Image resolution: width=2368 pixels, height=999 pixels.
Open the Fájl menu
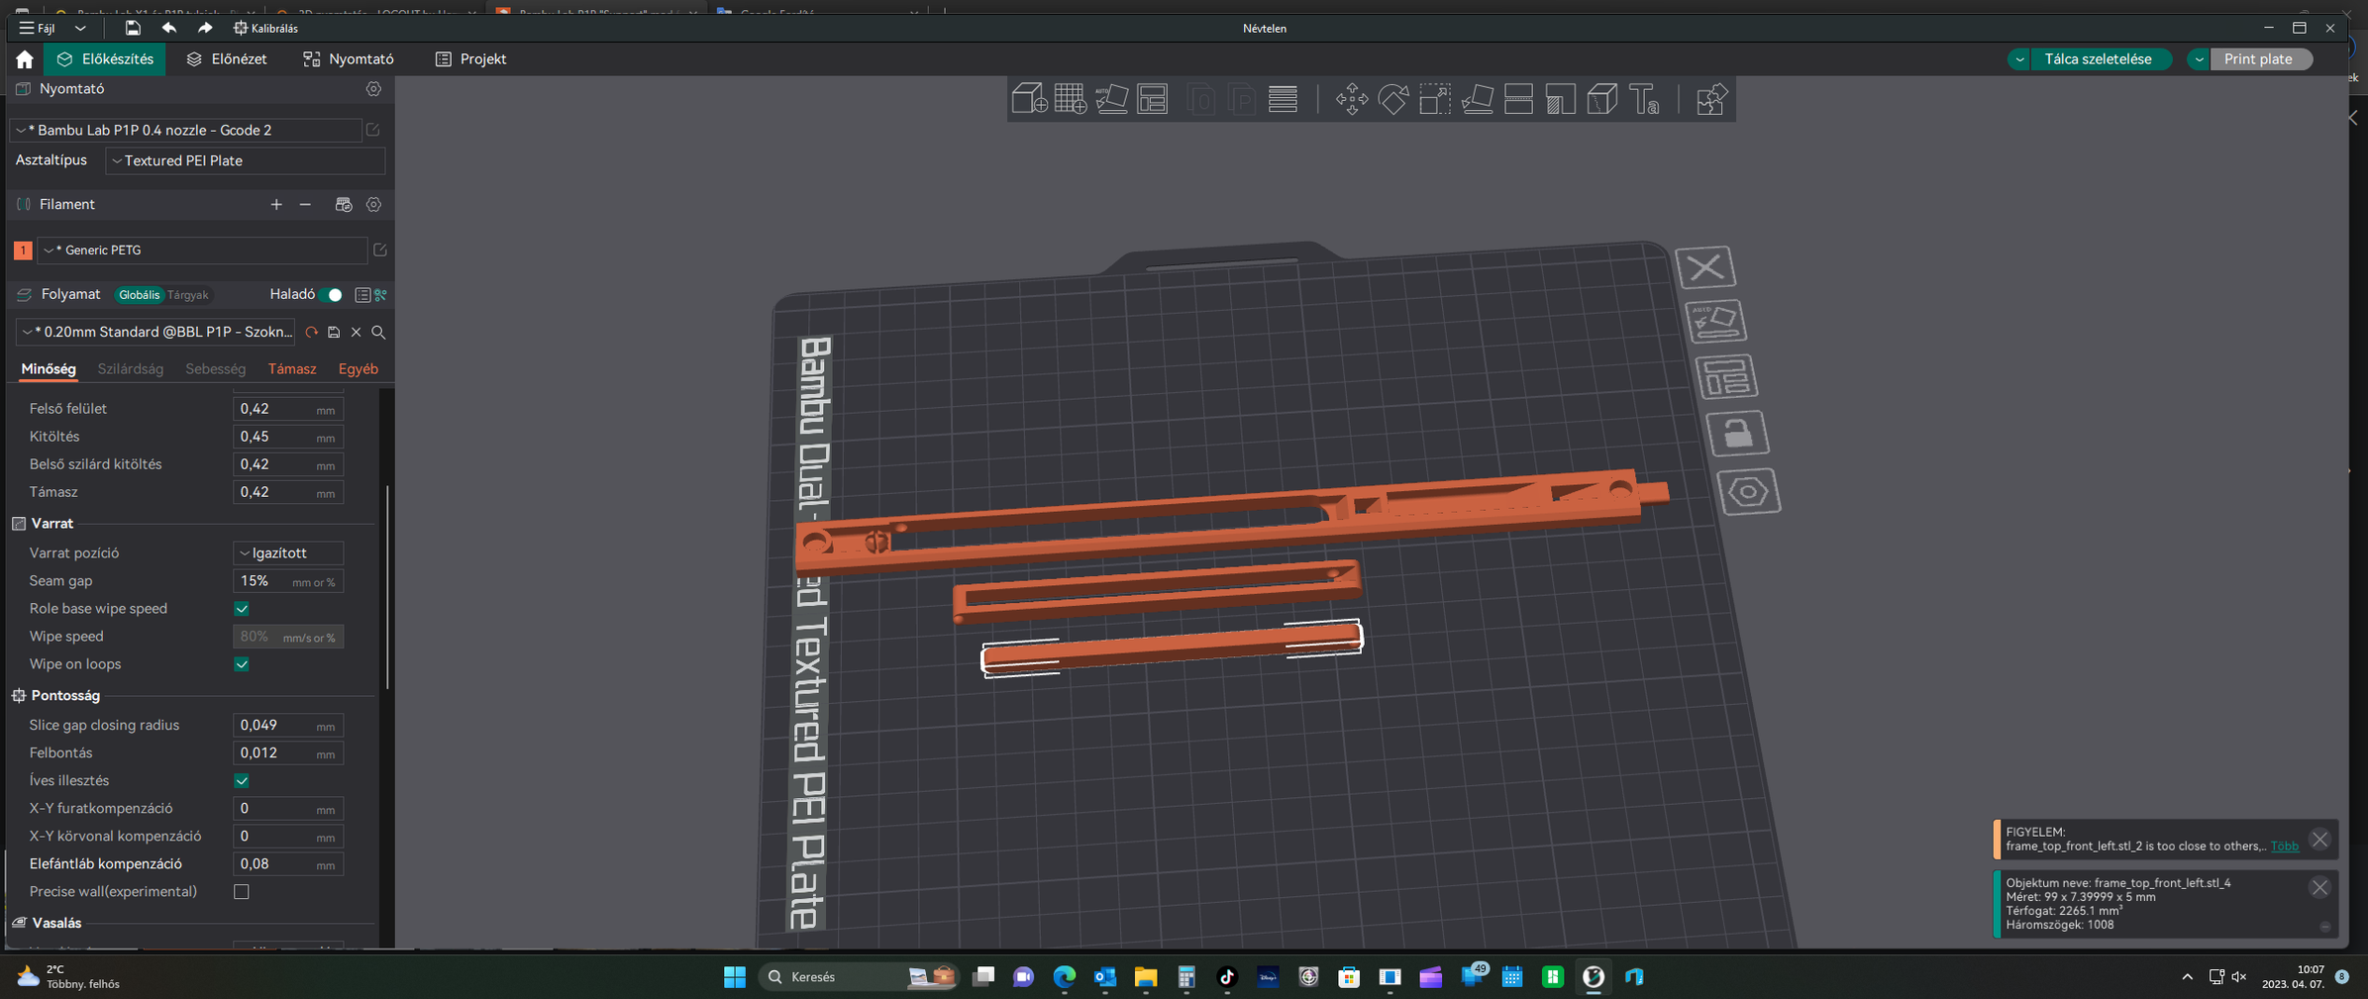[38, 28]
